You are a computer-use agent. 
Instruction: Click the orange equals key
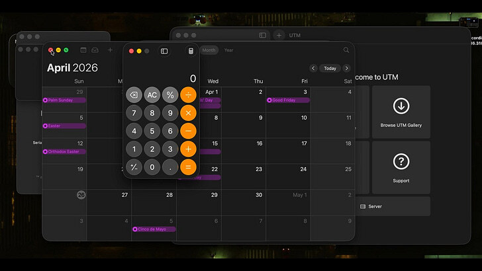[188, 167]
